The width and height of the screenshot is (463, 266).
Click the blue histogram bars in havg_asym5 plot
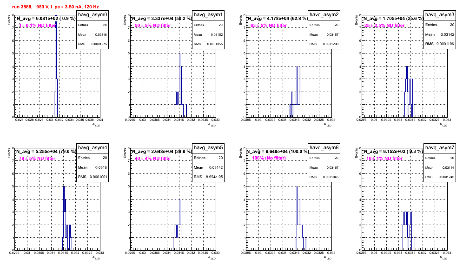tap(177, 225)
